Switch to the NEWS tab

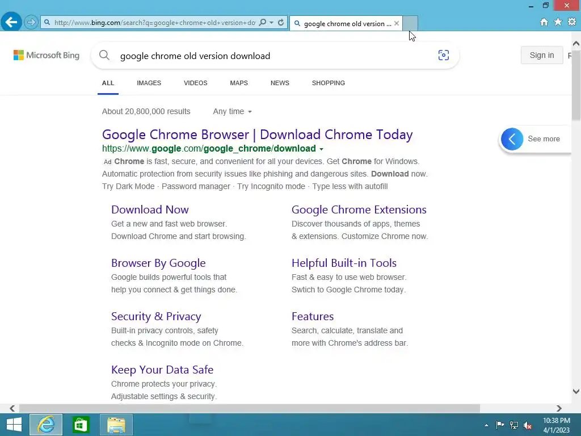pos(280,83)
